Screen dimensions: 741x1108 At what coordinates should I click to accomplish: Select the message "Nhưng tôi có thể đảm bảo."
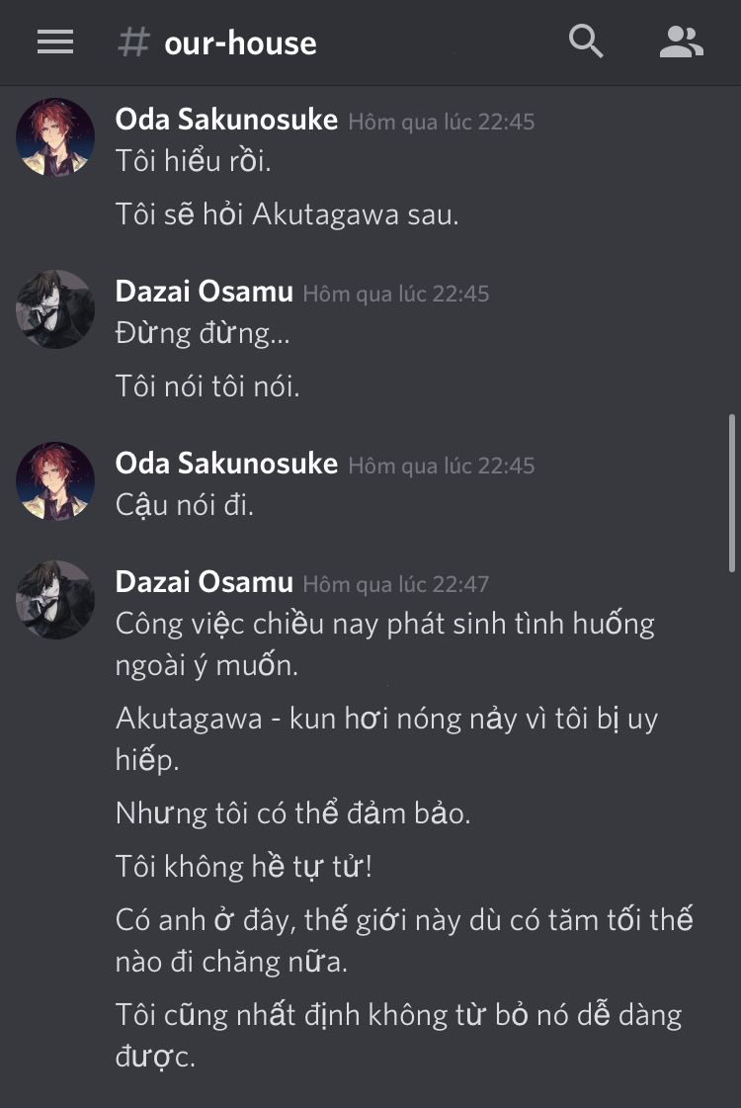(x=293, y=813)
